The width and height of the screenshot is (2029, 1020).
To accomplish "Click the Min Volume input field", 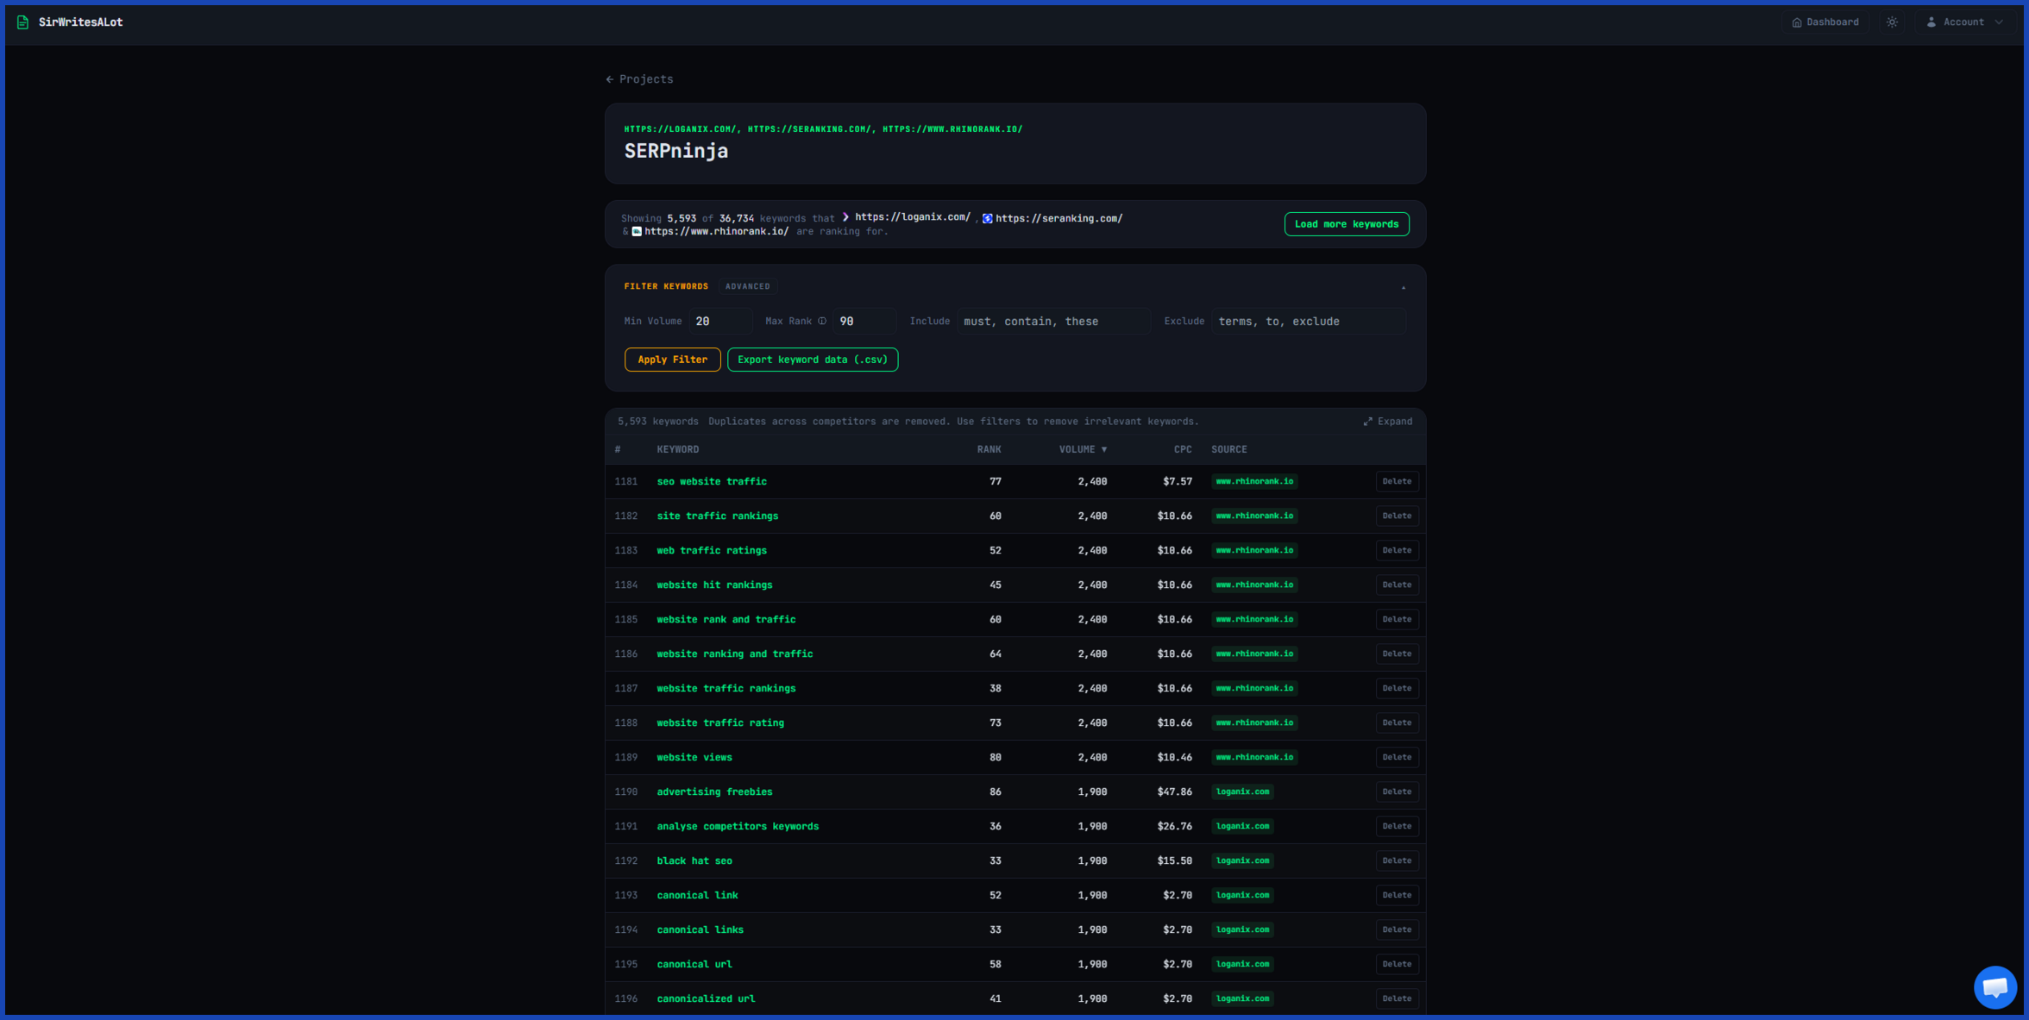I will coord(720,322).
